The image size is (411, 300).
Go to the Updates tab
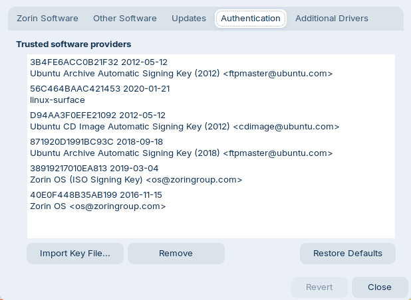click(188, 19)
